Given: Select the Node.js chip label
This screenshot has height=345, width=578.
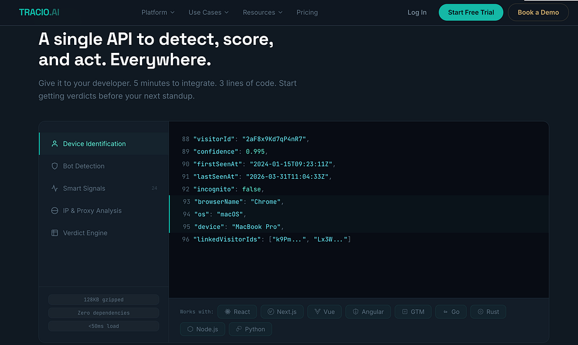Looking at the screenshot, I should [x=207, y=329].
